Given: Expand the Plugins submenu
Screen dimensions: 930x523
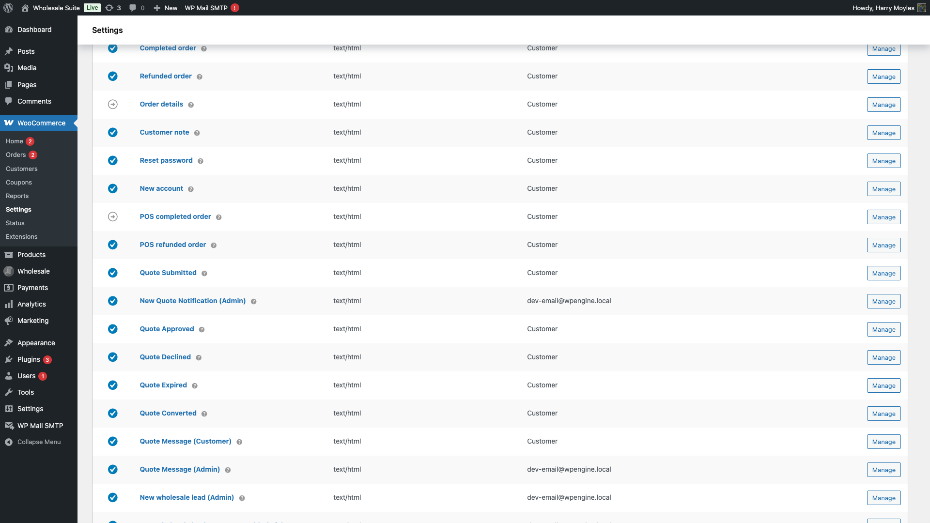Looking at the screenshot, I should pyautogui.click(x=28, y=359).
